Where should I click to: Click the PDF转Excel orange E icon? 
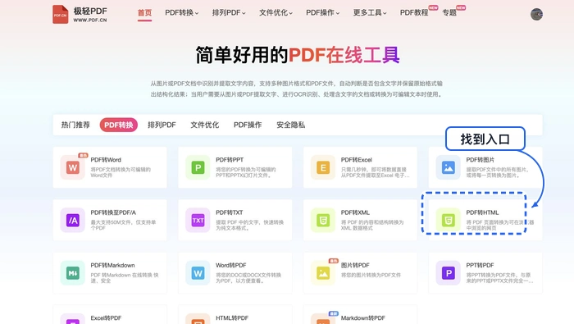click(x=323, y=167)
